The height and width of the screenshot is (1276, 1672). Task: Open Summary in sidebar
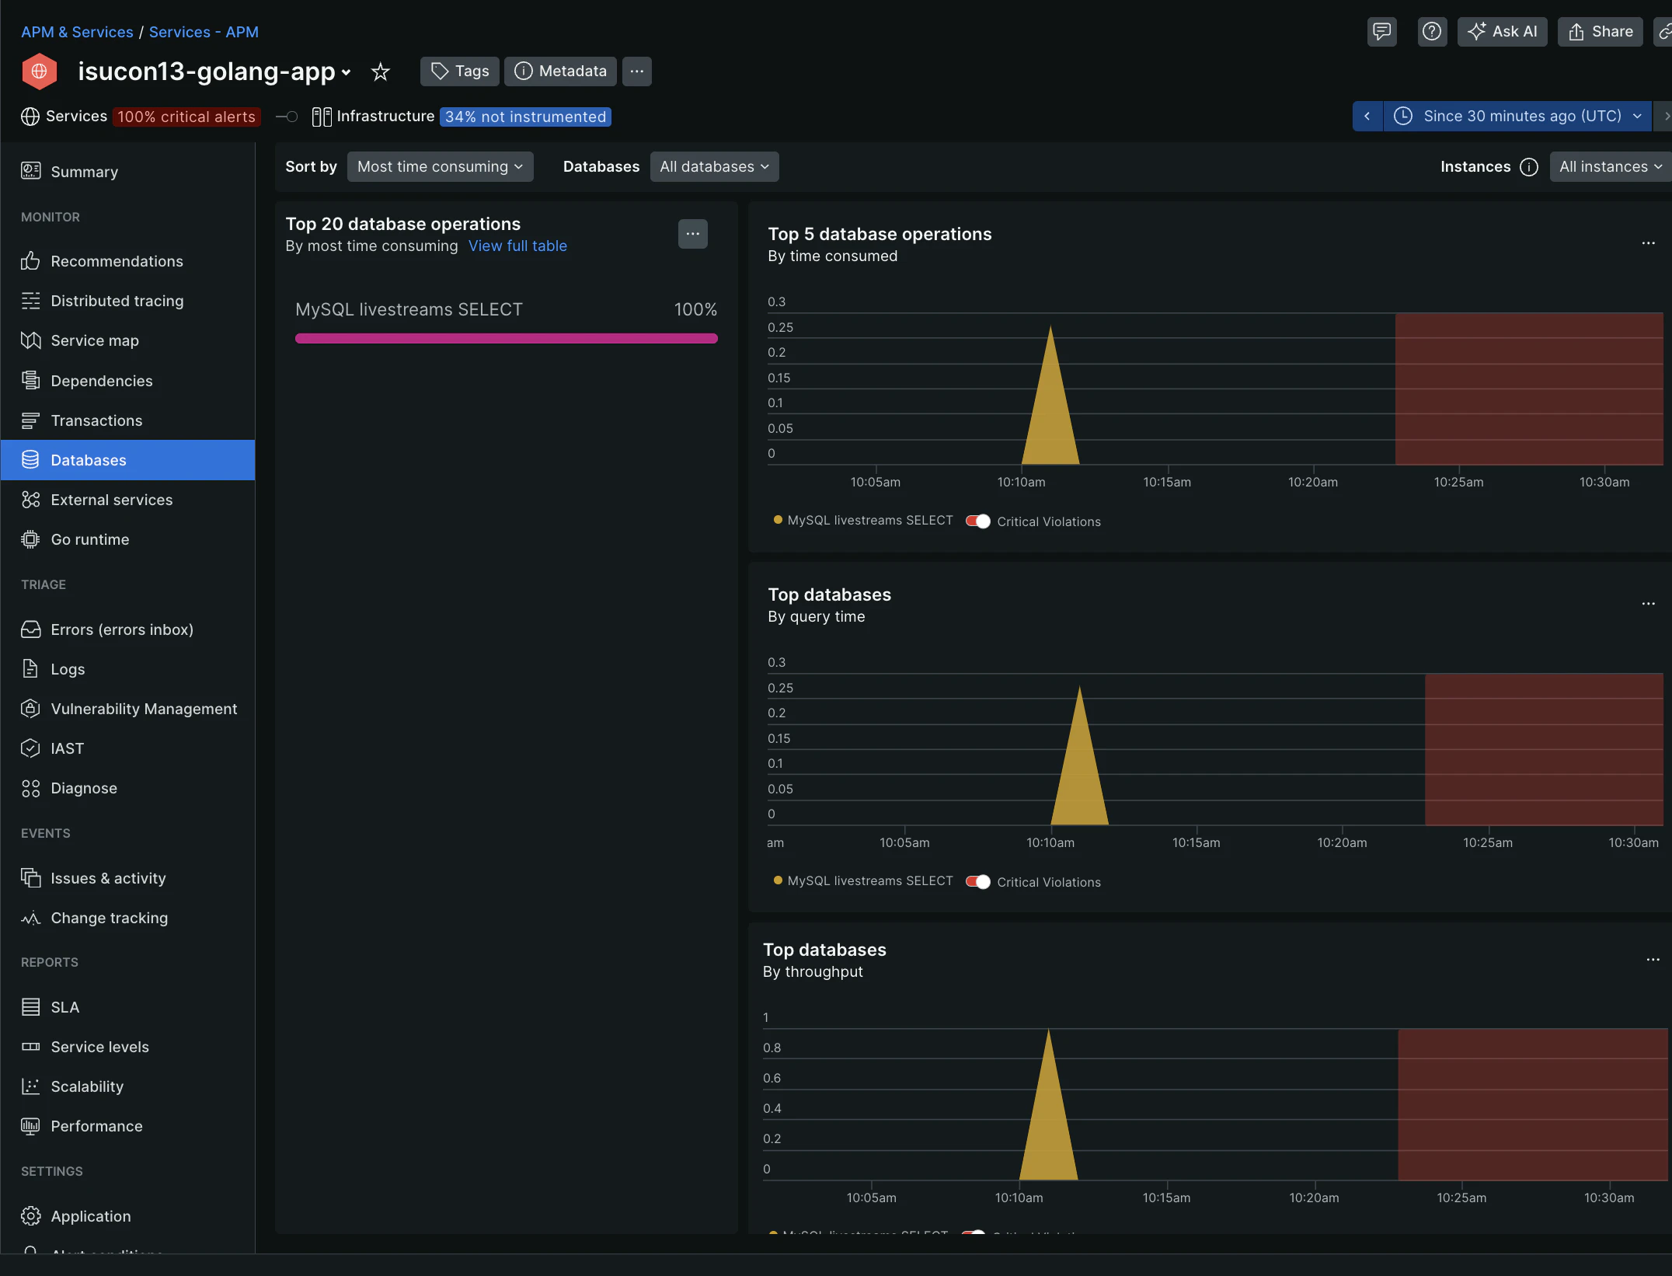point(127,172)
